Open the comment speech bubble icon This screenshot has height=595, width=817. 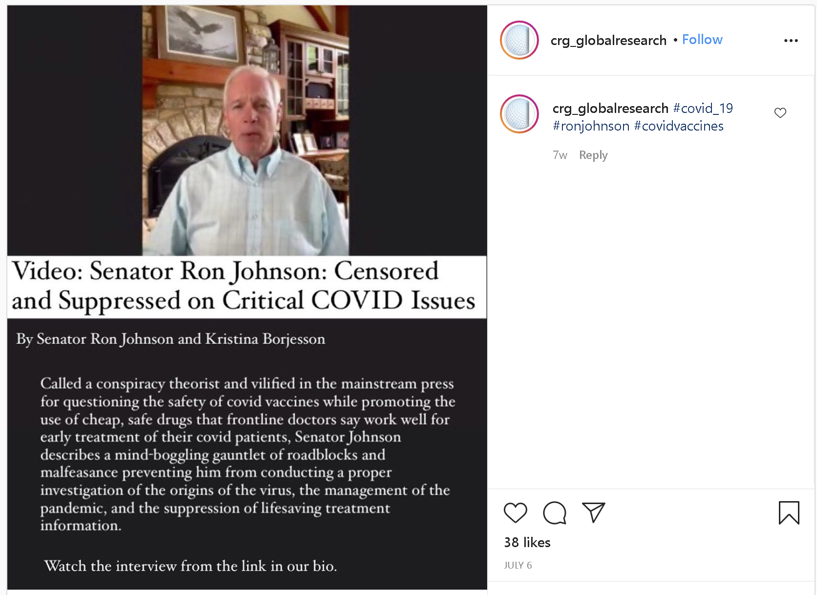555,513
